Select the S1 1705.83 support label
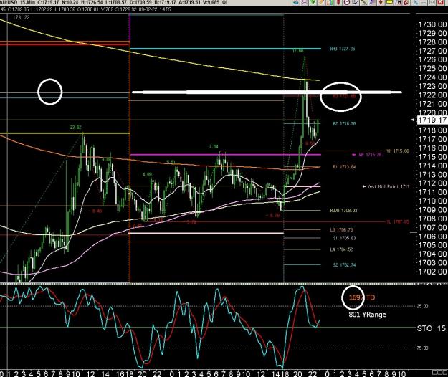 point(344,238)
